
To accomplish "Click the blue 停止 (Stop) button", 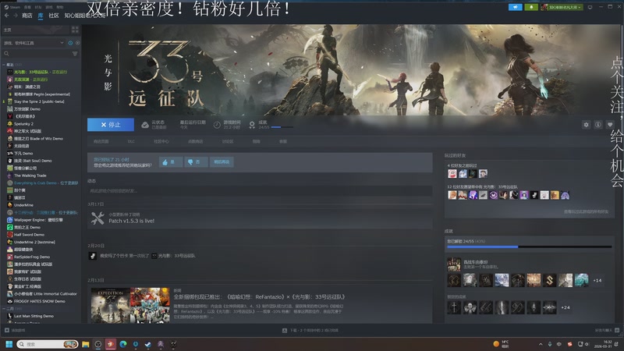I will [111, 125].
